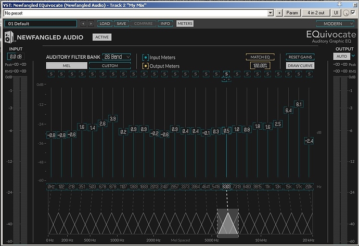The image size is (359, 246).
Task: Click the 0.5 gain handle at 6303 Hz
Action: pyautogui.click(x=226, y=131)
